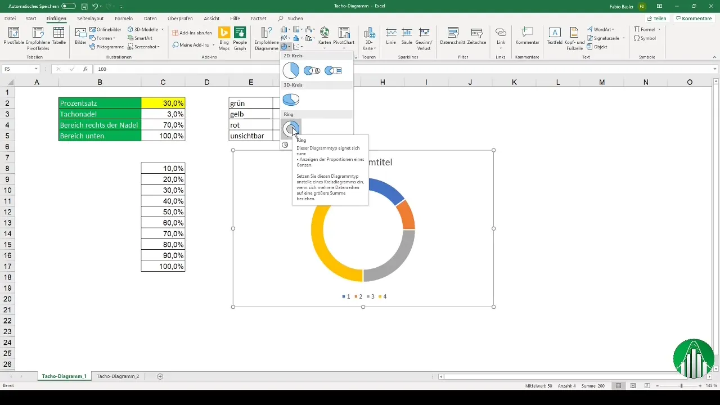Open Bing Maps add-in
The width and height of the screenshot is (720, 405).
(x=224, y=38)
